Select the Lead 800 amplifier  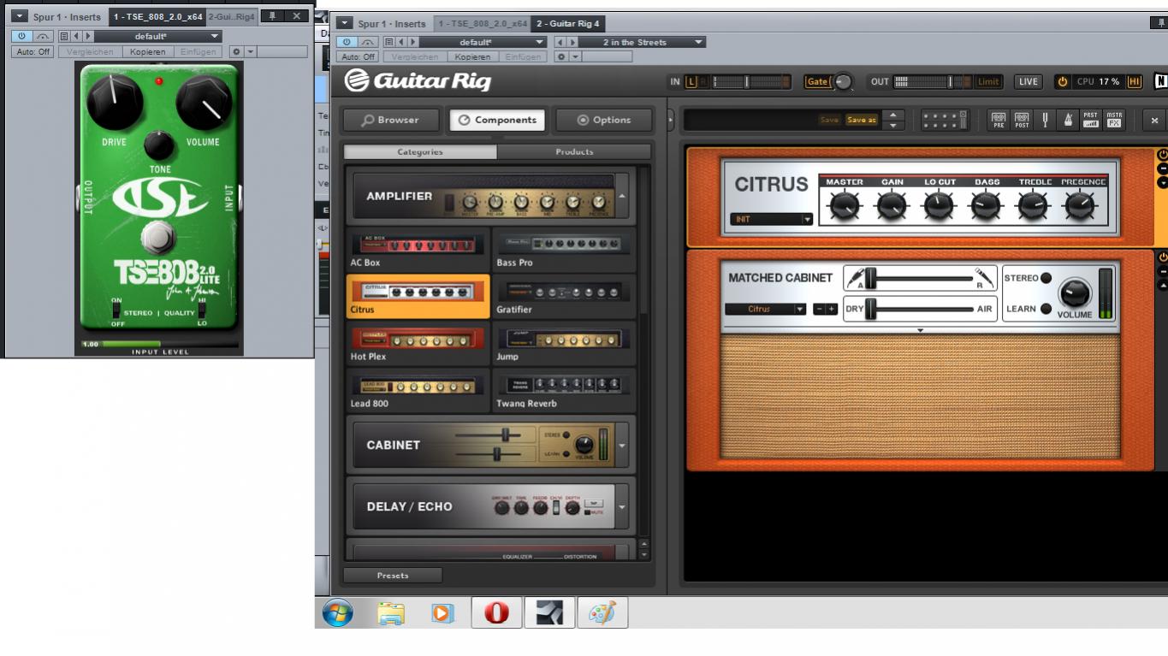point(418,391)
